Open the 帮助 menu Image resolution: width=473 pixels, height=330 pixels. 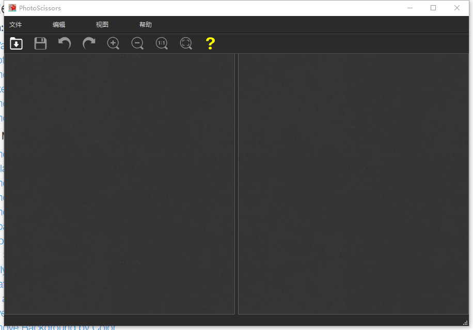[x=146, y=25]
